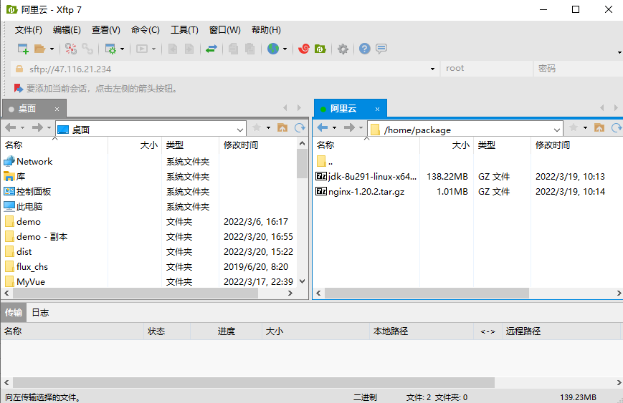Expand local path 桌面 combo box
This screenshot has width=623, height=403.
click(240, 130)
